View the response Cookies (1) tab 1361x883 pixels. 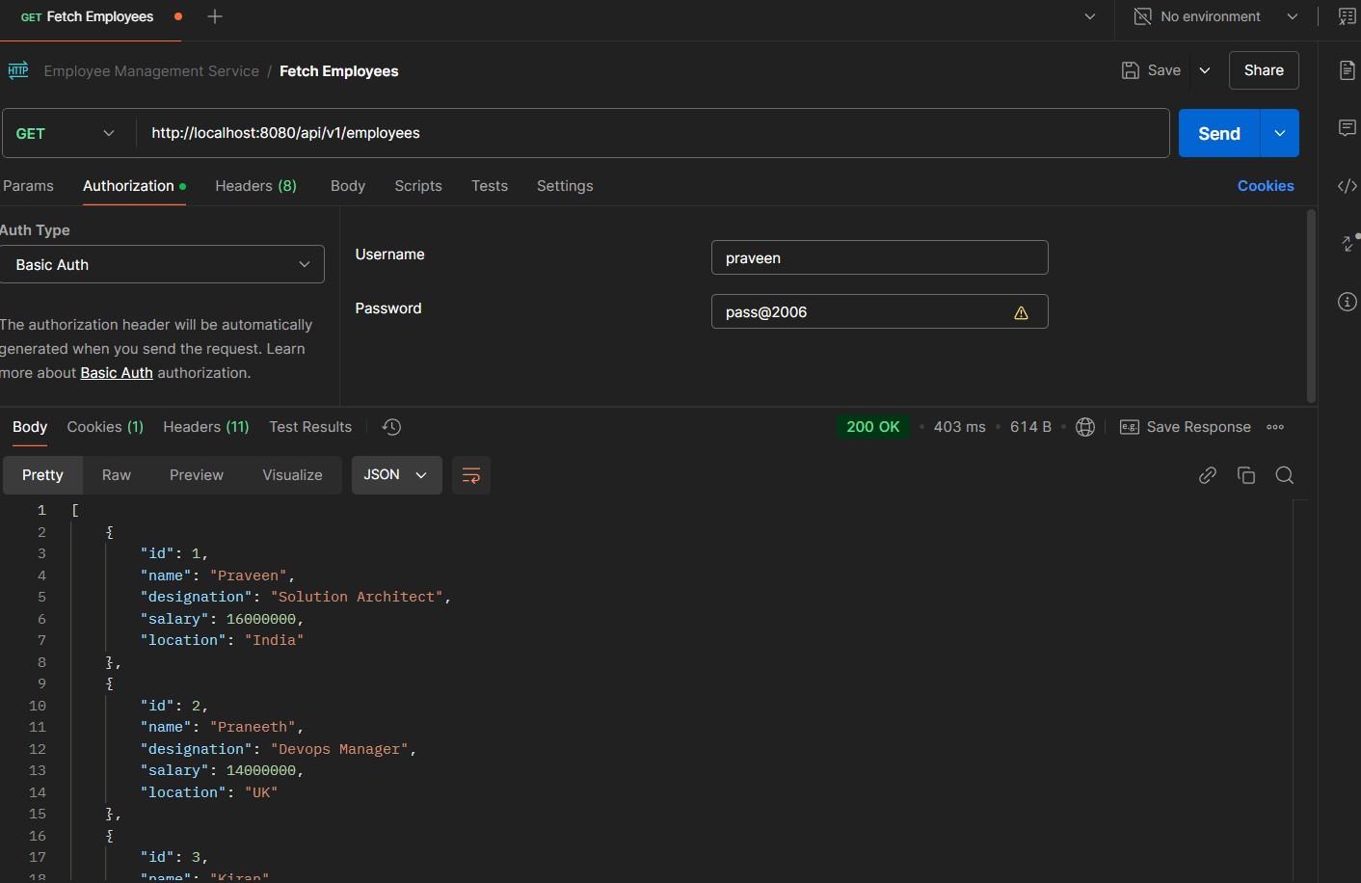[105, 427]
